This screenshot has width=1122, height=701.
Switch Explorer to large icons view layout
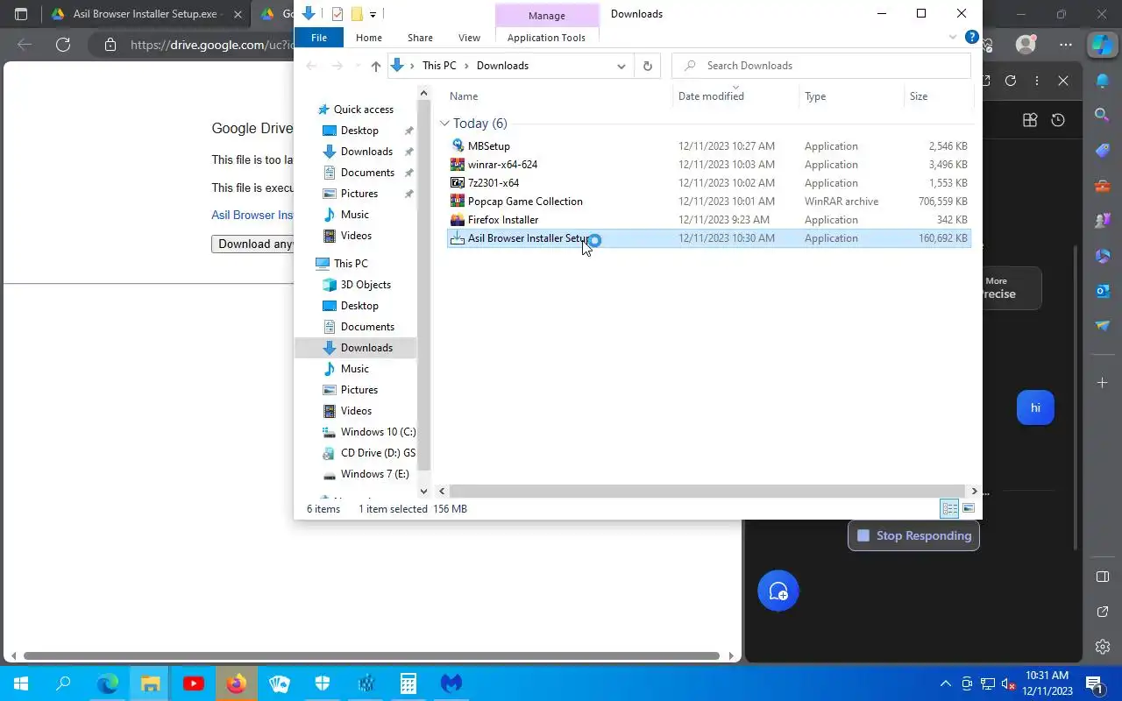[969, 509]
